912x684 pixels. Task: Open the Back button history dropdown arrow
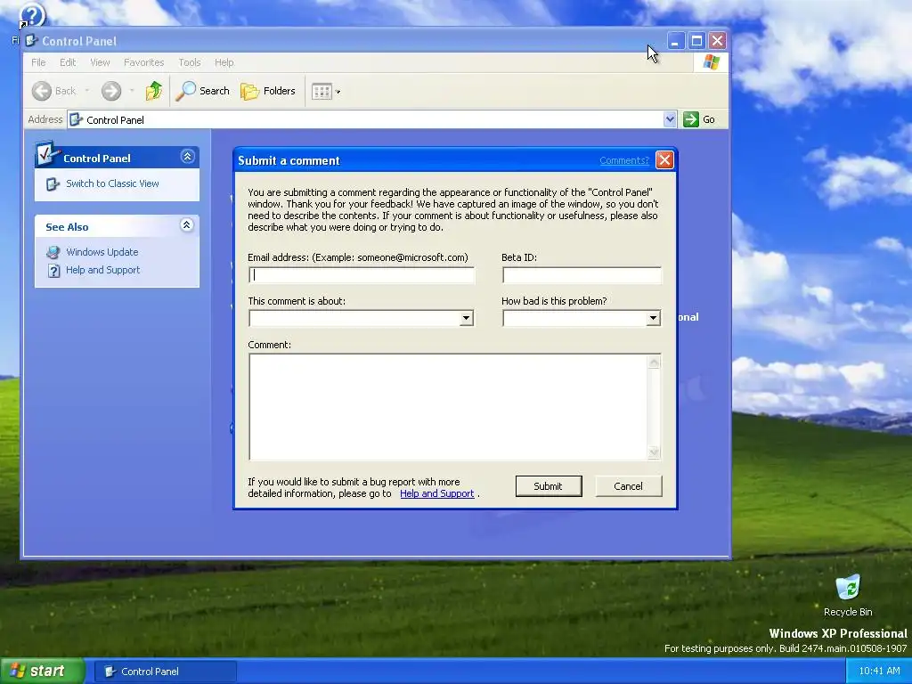[x=86, y=91]
